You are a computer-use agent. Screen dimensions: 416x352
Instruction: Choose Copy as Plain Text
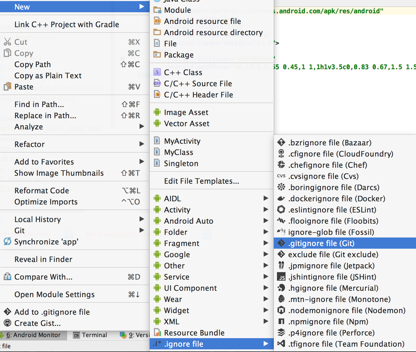75,75
